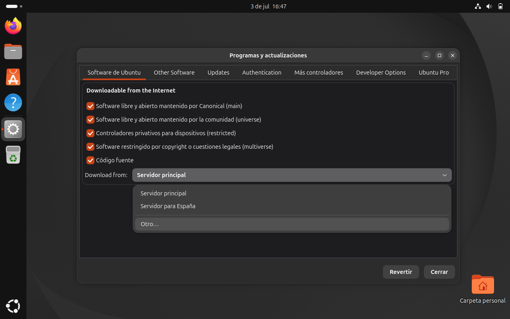The image size is (510, 319).
Task: Click the Programas y actualizaciones title bar text
Action: pyautogui.click(x=268, y=55)
